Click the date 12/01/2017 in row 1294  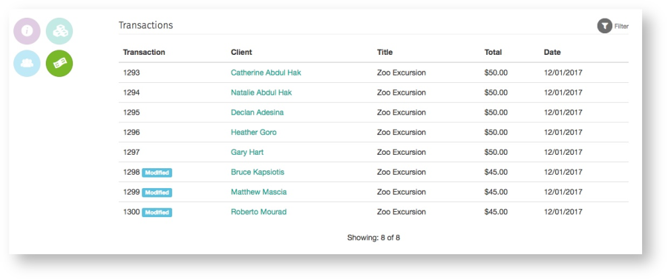563,93
